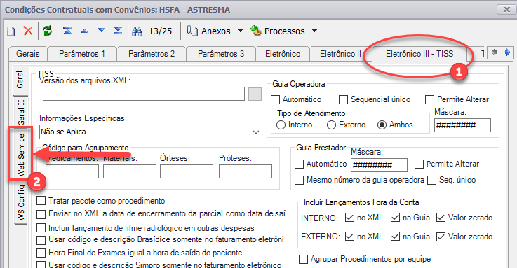
Task: Uncheck EXTERNO no XML checkbox
Action: point(349,237)
